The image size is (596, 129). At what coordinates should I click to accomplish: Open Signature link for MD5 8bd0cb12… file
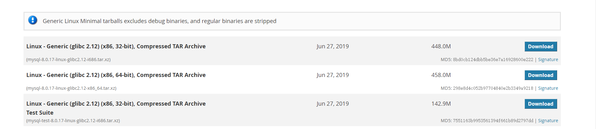pyautogui.click(x=548, y=60)
